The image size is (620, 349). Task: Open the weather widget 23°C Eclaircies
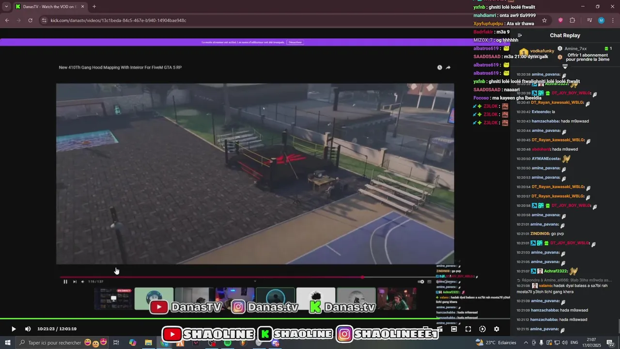(x=496, y=343)
